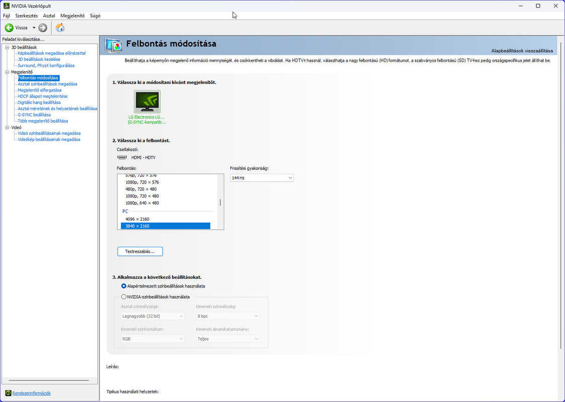Open Videókép beállításainak megadása
The image size is (565, 402).
point(49,139)
